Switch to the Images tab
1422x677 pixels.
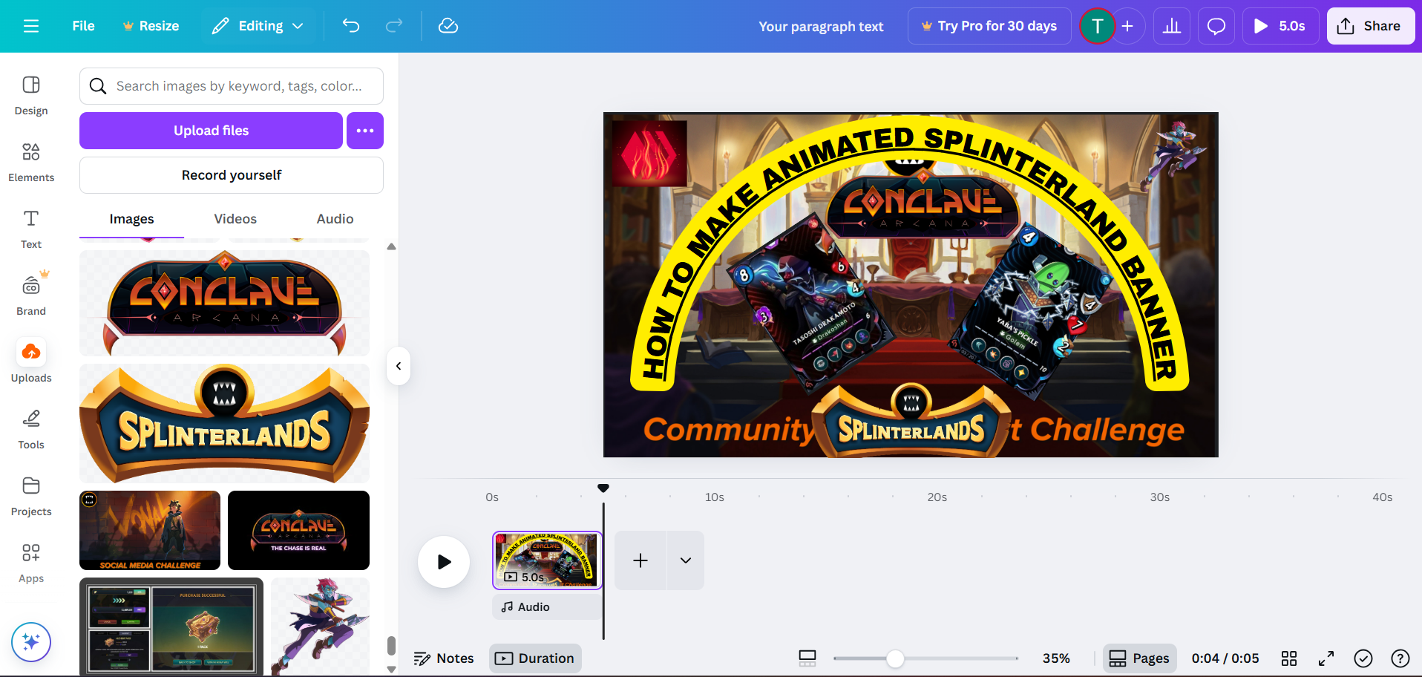tap(131, 219)
